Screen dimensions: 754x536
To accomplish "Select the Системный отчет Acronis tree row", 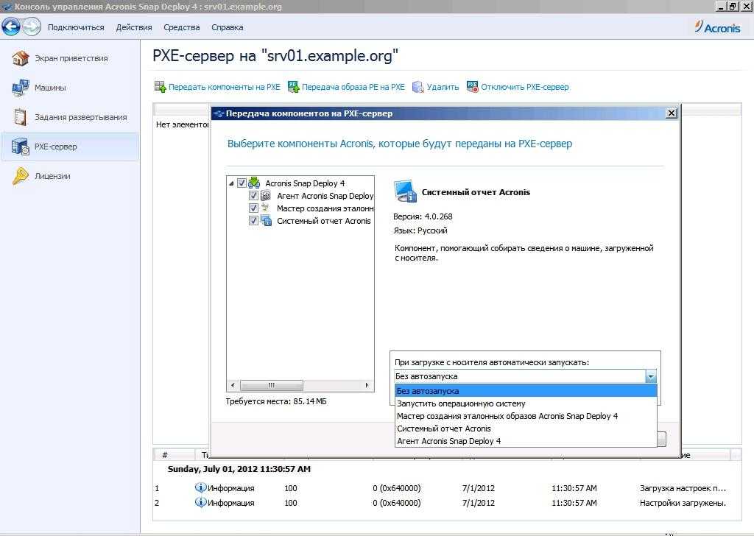I will (324, 221).
